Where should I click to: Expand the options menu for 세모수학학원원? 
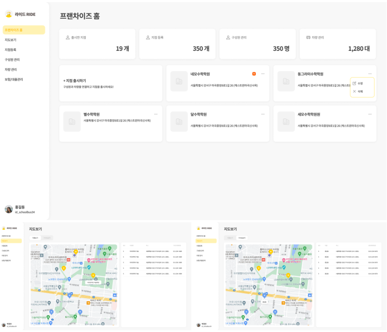(x=370, y=114)
